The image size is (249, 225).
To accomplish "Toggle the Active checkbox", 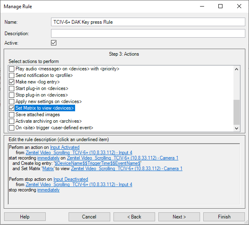I will coord(53,43).
